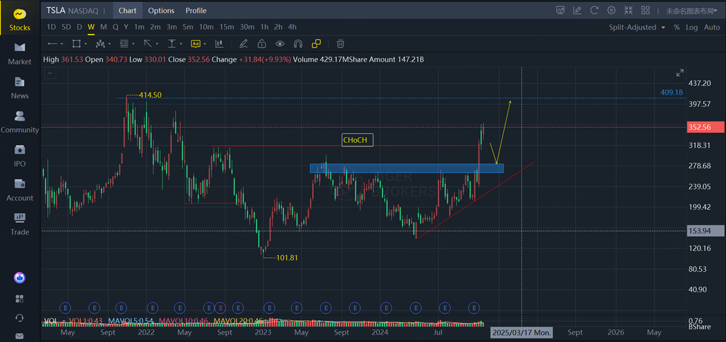This screenshot has width=726, height=342.
Task: Click the yellow overlapping squares drawing icon
Action: (316, 44)
